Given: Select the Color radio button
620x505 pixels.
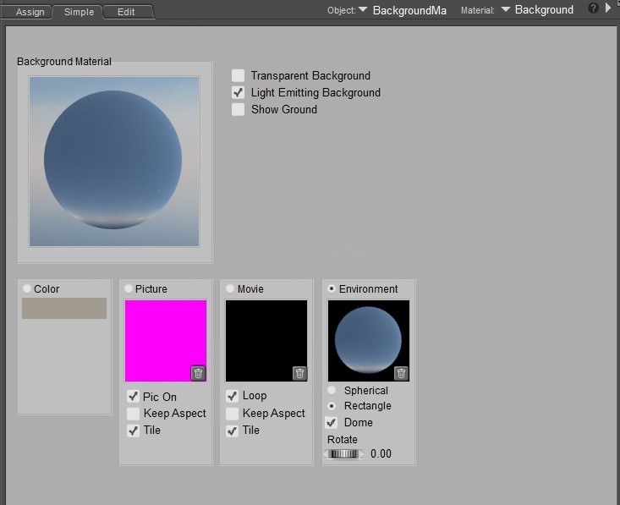Looking at the screenshot, I should coord(27,288).
